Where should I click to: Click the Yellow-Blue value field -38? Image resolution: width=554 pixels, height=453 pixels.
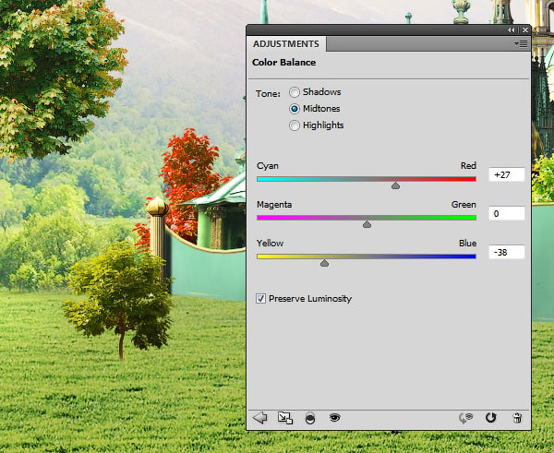pyautogui.click(x=506, y=252)
